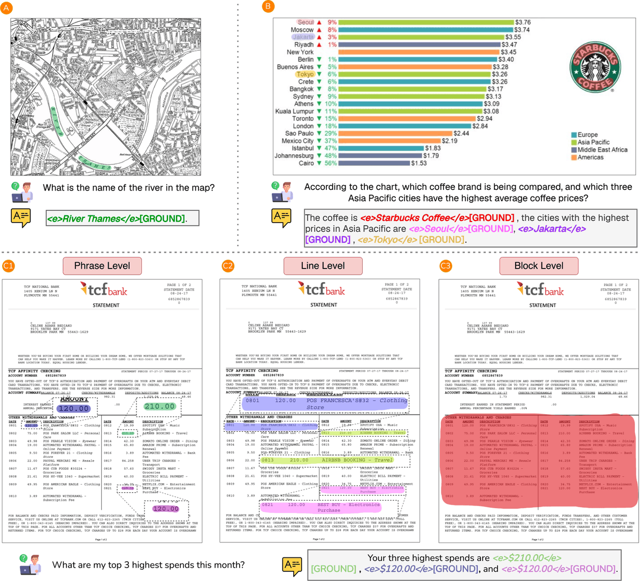Click the Mexico City bar in the chart
This screenshot has width=642, height=581.
[390, 141]
